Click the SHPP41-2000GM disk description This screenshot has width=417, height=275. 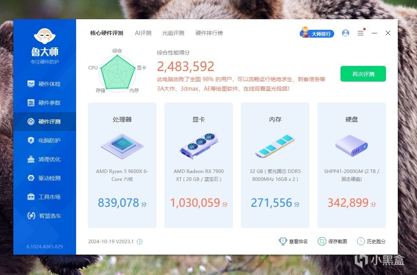point(351,175)
